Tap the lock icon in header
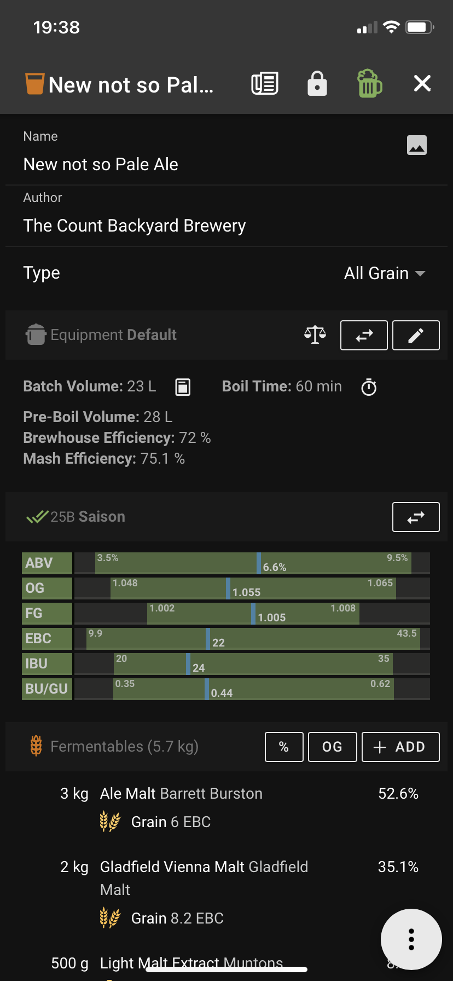 pyautogui.click(x=317, y=84)
